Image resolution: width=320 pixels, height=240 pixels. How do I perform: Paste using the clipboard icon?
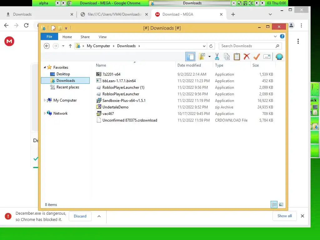coord(237,57)
